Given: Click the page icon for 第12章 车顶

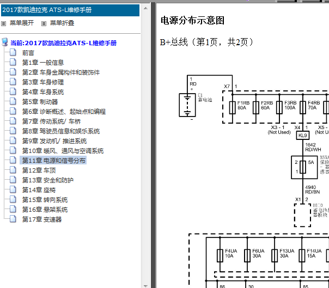Looking at the screenshot, I should click(13, 170).
